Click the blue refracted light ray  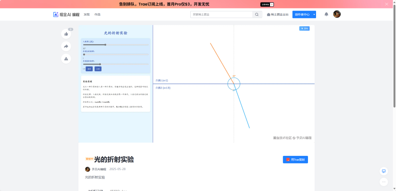pyautogui.click(x=242, y=106)
